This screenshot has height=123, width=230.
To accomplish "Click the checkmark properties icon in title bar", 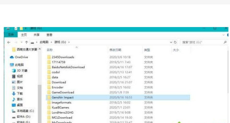I will coord(16,28).
